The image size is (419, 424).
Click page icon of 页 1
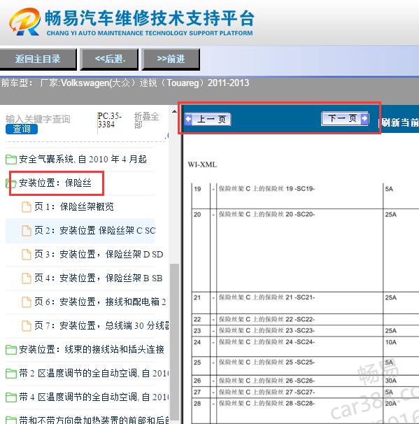click(x=27, y=207)
